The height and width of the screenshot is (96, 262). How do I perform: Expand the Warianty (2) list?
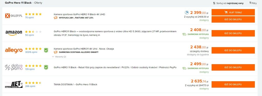(59, 57)
